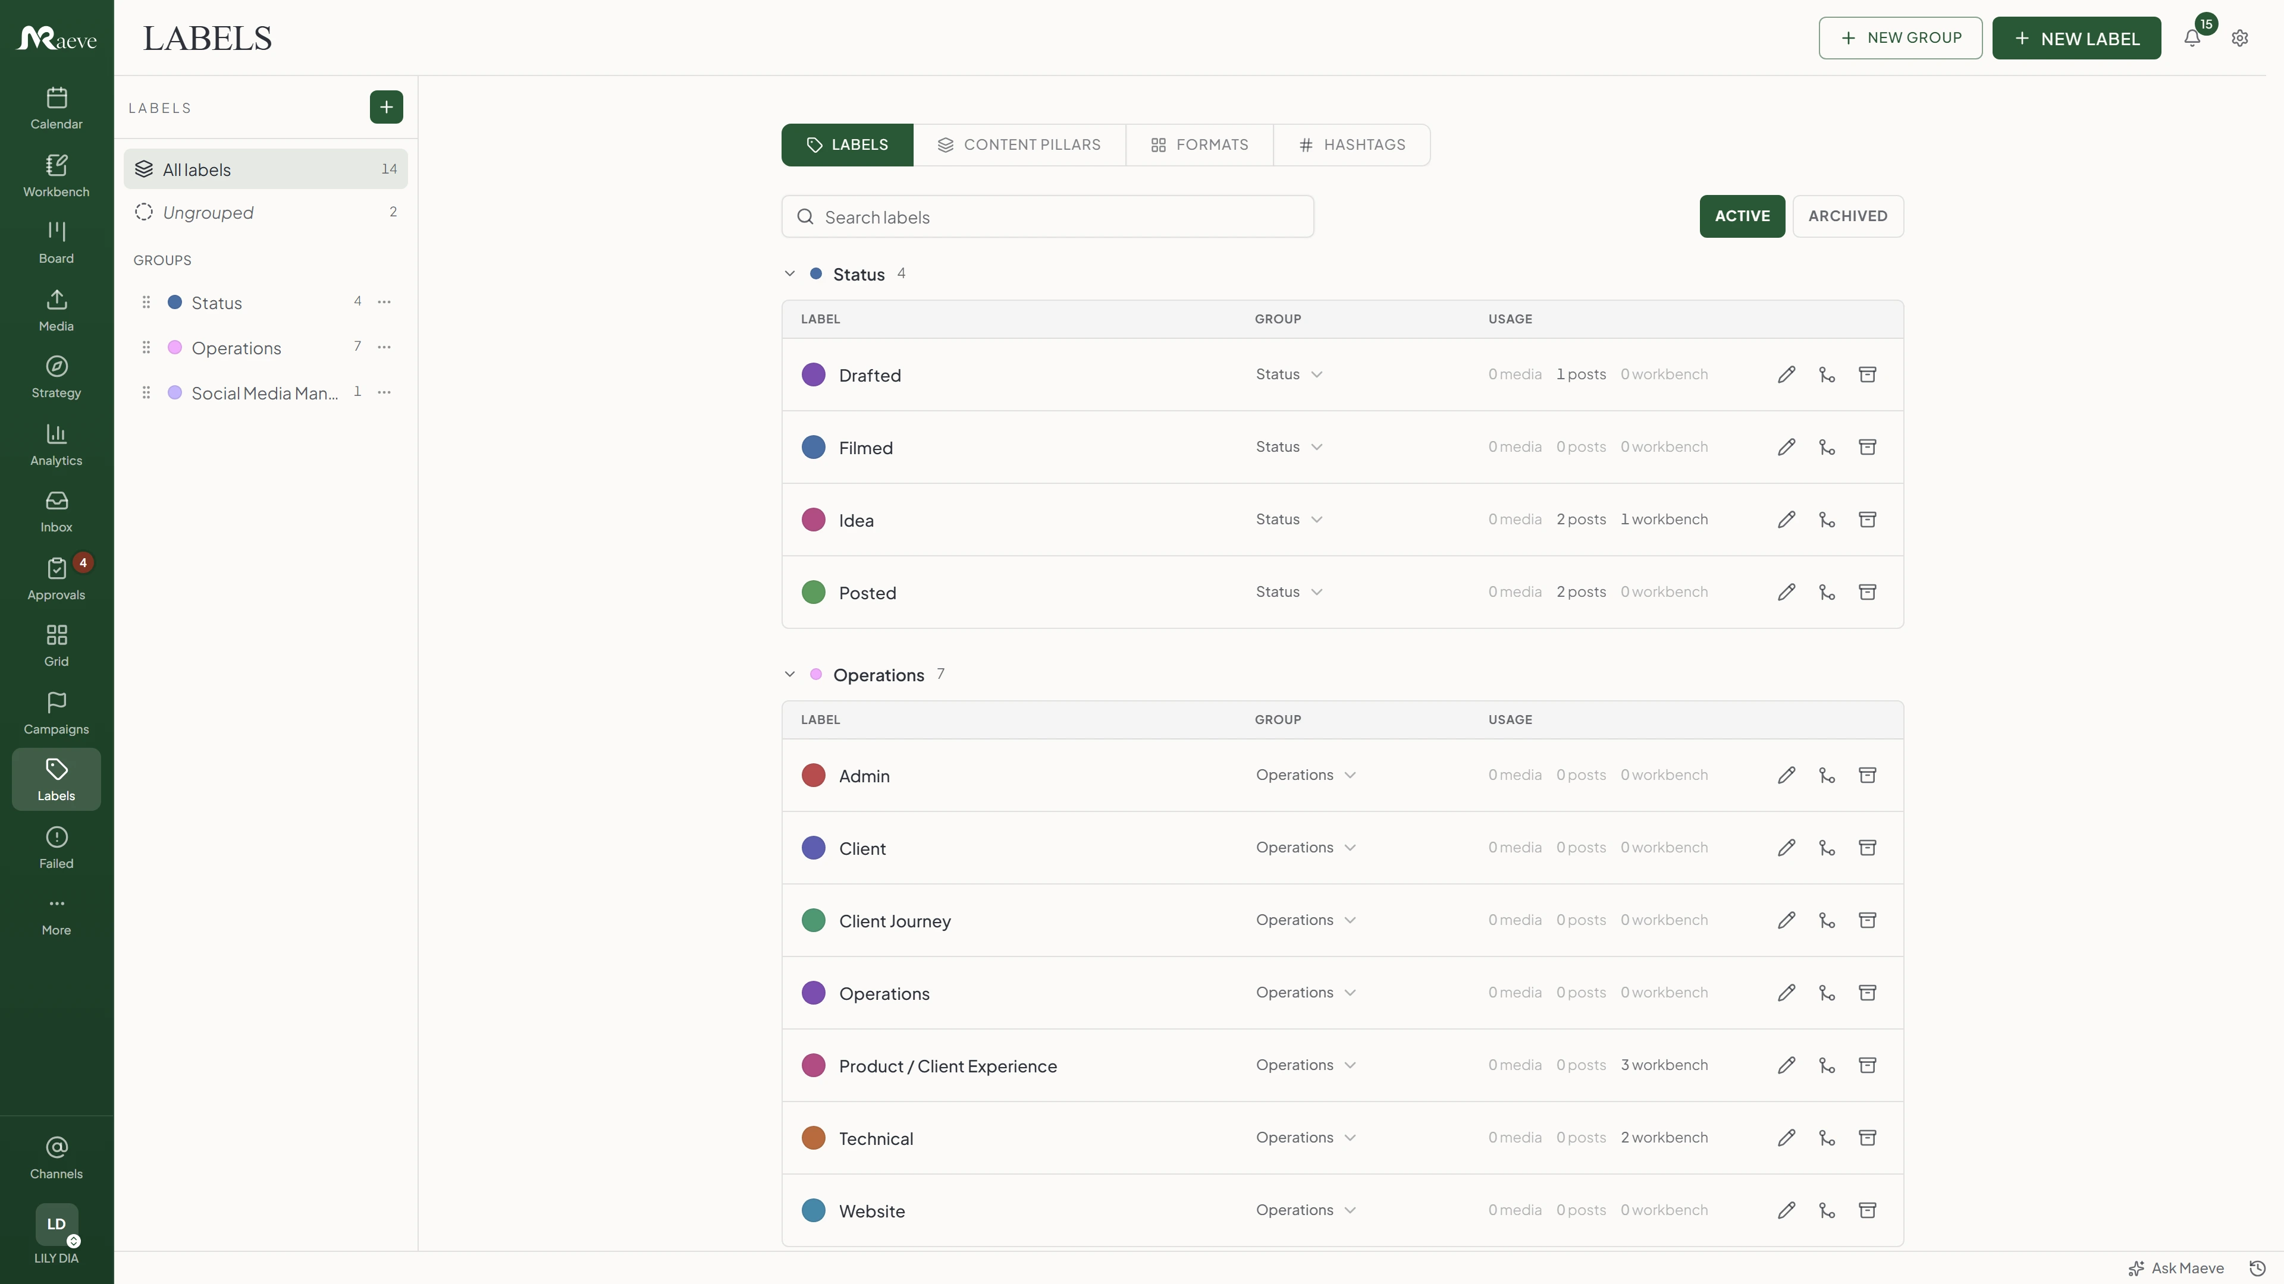Click the Posted label color swatch

813,593
